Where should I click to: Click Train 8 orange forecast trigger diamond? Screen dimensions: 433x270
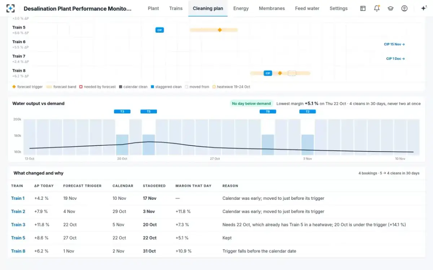pyautogui.click(x=280, y=73)
